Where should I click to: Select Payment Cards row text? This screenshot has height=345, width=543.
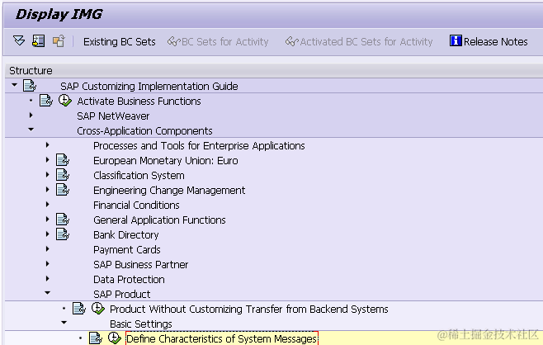click(127, 249)
